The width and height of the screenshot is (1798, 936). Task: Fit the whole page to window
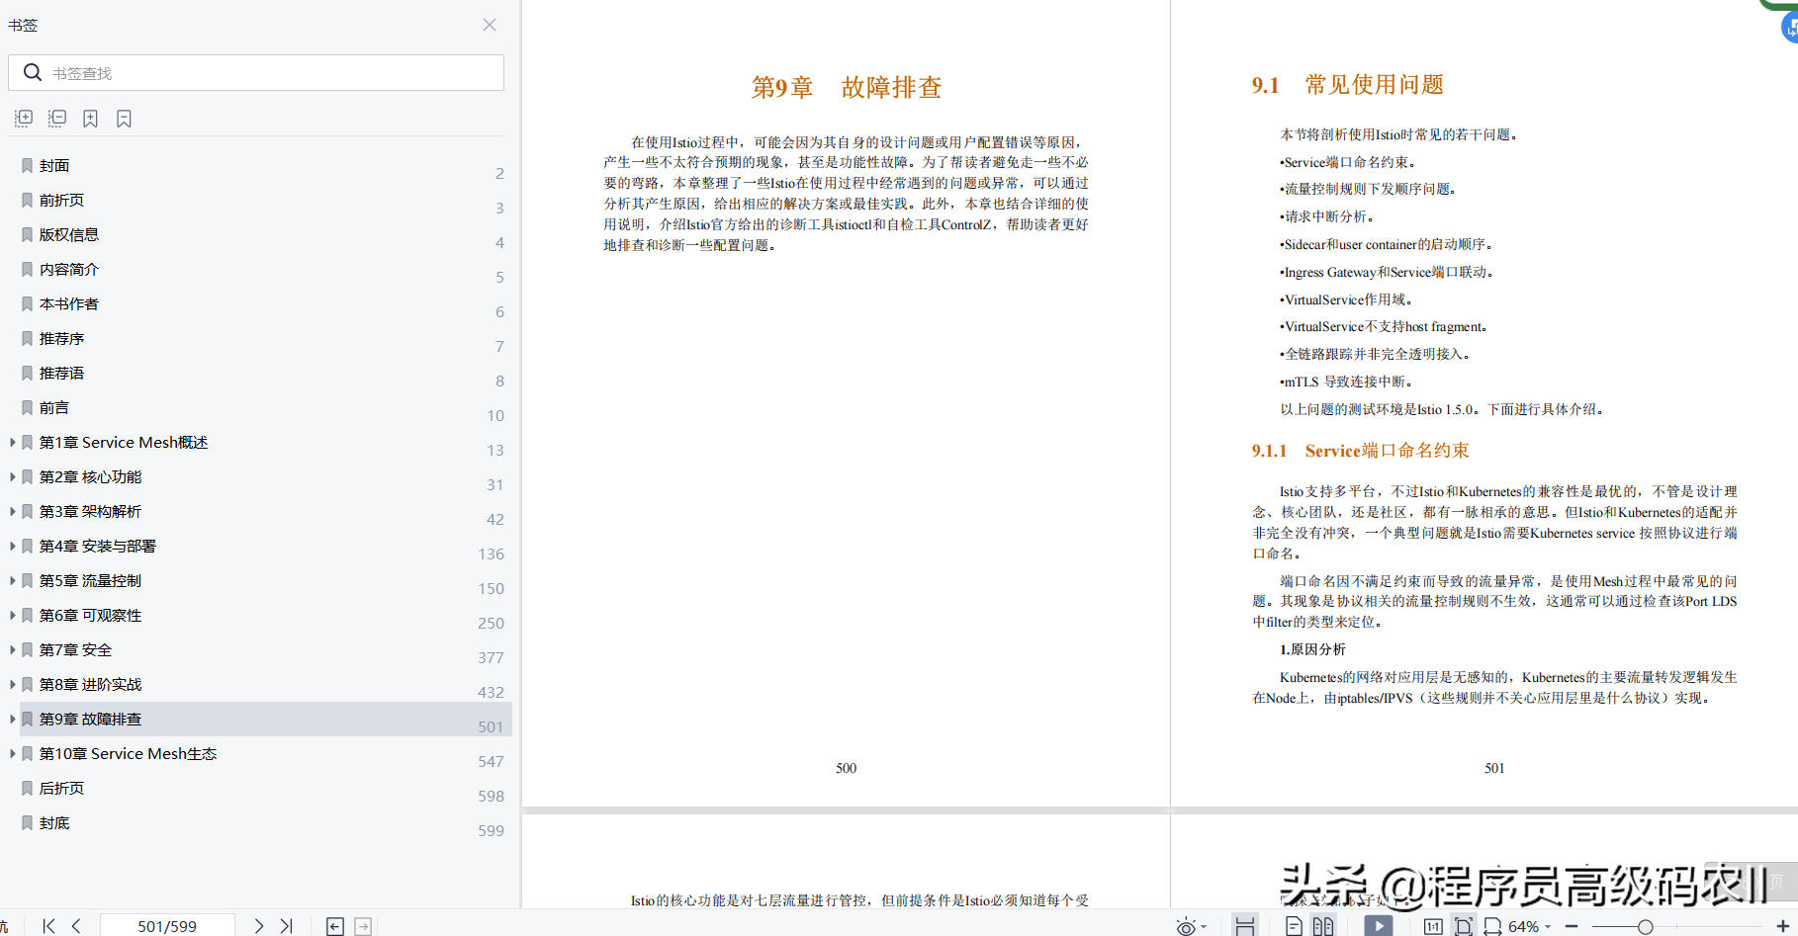pyautogui.click(x=1463, y=926)
